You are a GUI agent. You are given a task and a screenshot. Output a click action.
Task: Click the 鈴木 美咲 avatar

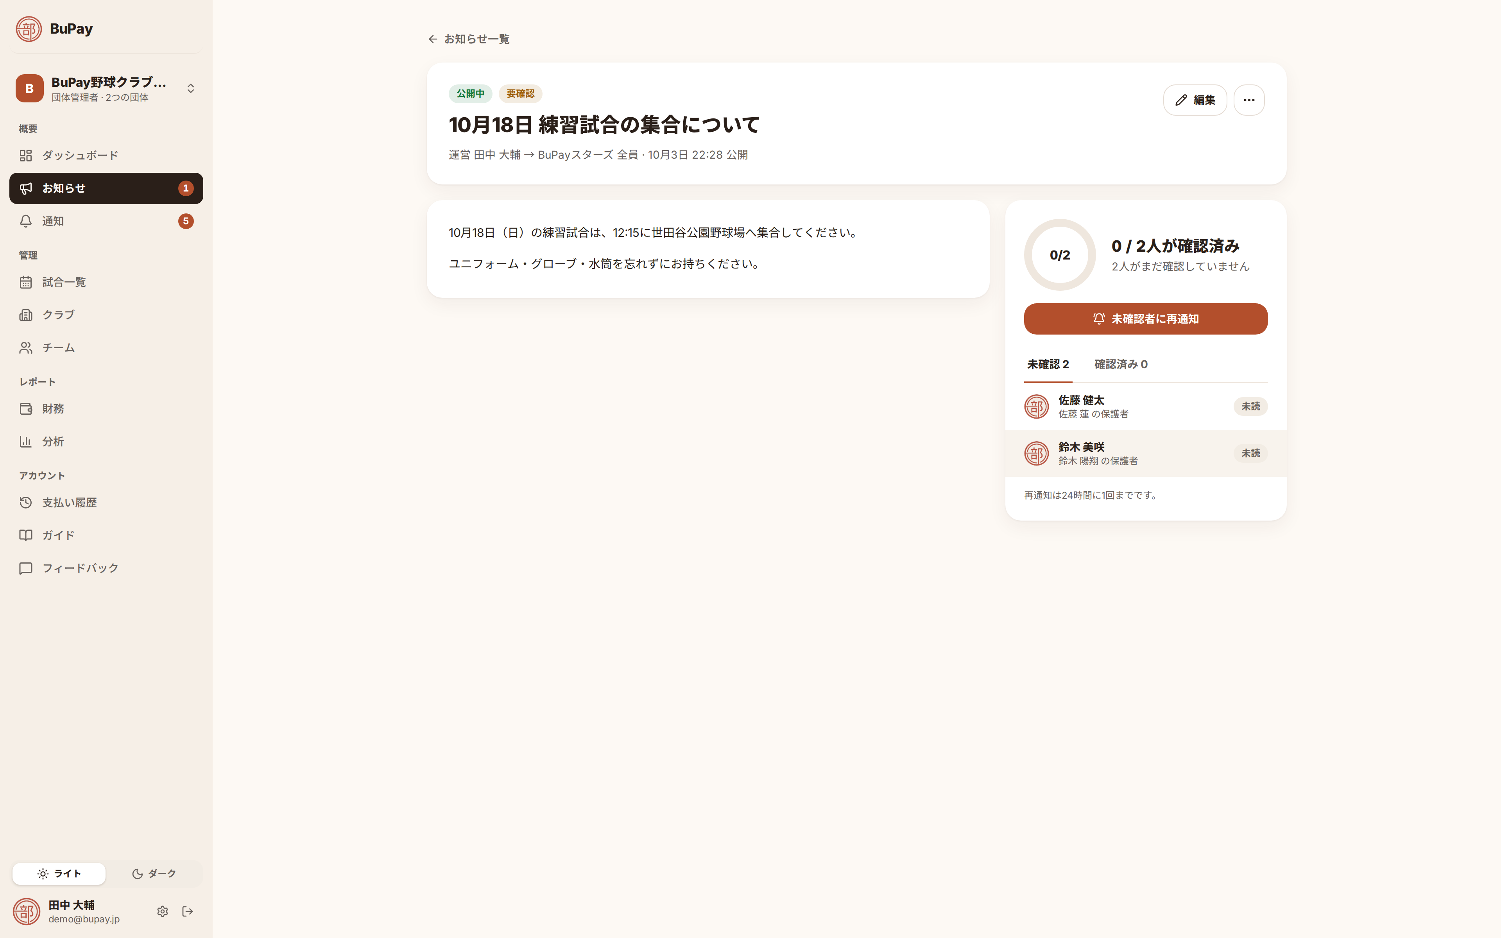pyautogui.click(x=1036, y=453)
